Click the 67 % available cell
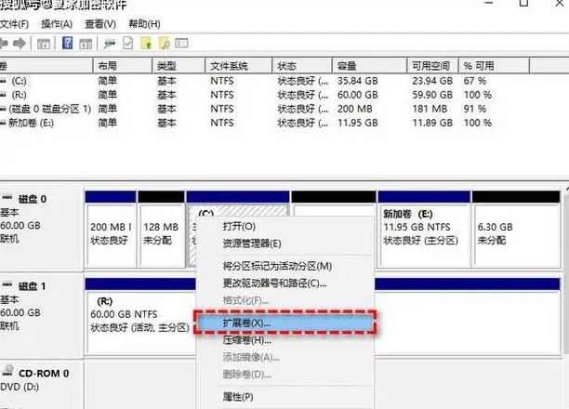The image size is (569, 409). pyautogui.click(x=475, y=81)
